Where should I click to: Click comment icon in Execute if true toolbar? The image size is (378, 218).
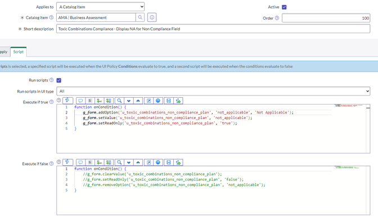click(x=80, y=101)
